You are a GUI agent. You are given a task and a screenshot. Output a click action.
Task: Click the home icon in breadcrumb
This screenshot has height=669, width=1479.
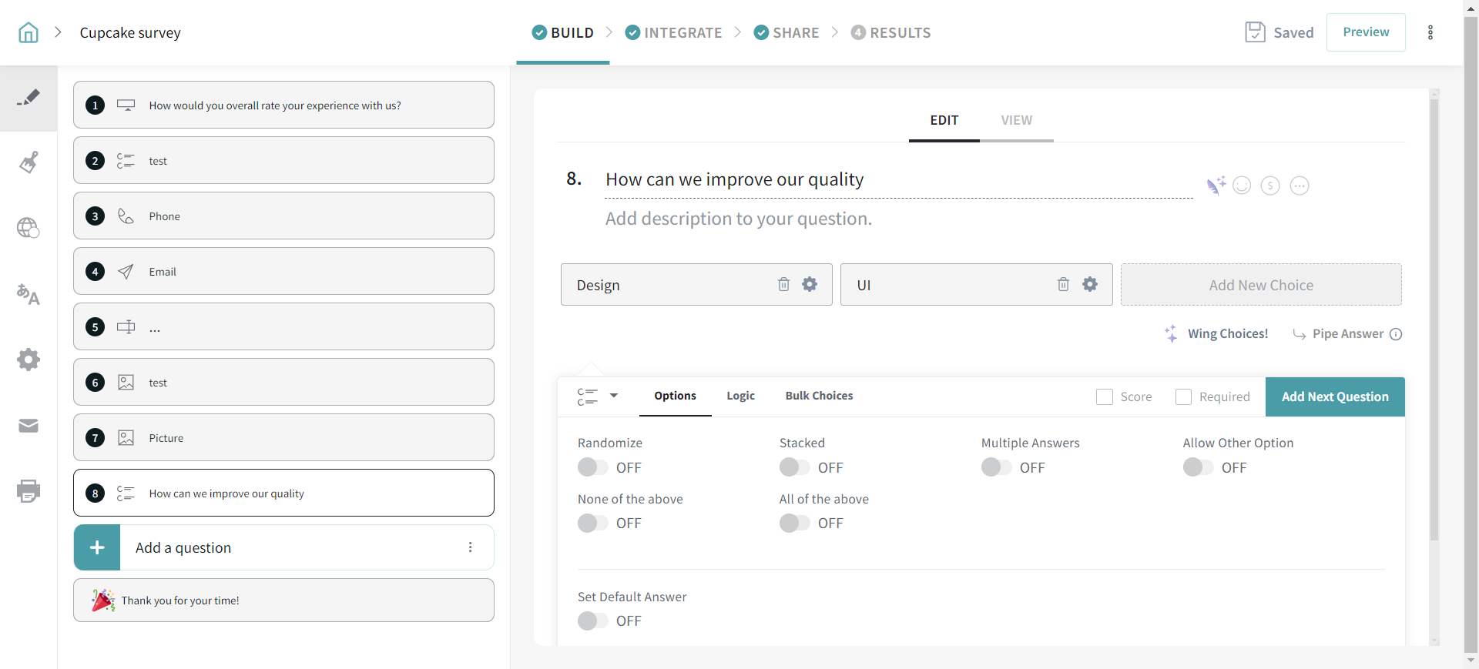(29, 32)
